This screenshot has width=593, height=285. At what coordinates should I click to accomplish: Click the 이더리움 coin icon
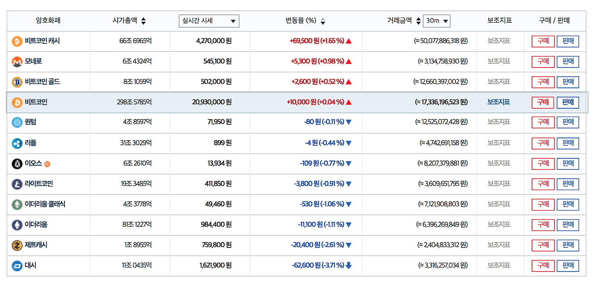[17, 225]
